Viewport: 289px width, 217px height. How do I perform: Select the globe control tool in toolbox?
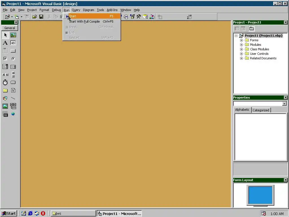tap(13, 114)
